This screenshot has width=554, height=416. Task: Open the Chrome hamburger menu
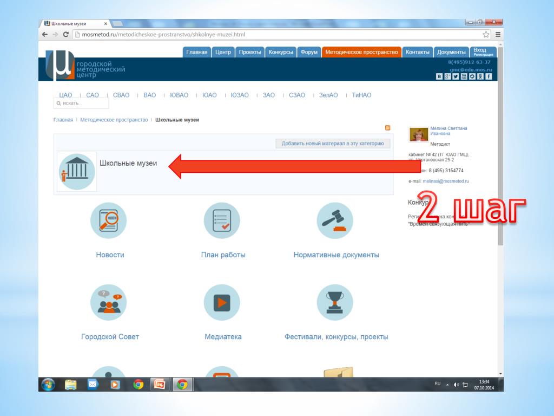[x=498, y=34]
